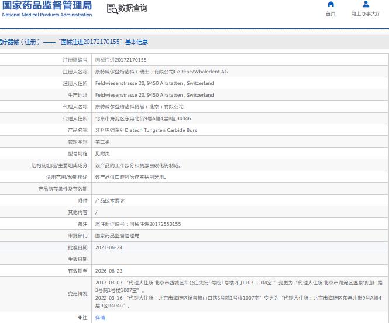Select 国械注进20172170155 in the heading
The width and height of the screenshot is (389, 323).
tap(90, 42)
